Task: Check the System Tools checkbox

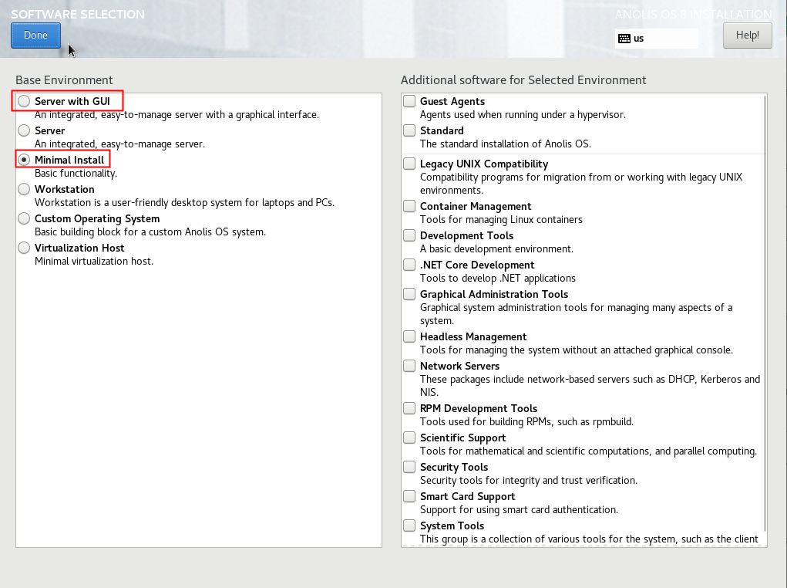Action: click(409, 525)
